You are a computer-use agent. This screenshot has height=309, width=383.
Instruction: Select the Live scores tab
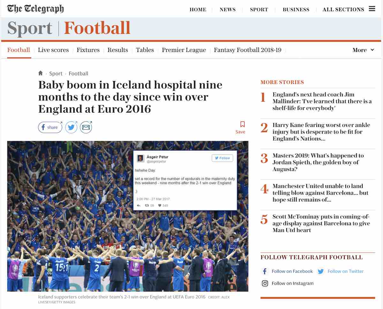point(53,50)
